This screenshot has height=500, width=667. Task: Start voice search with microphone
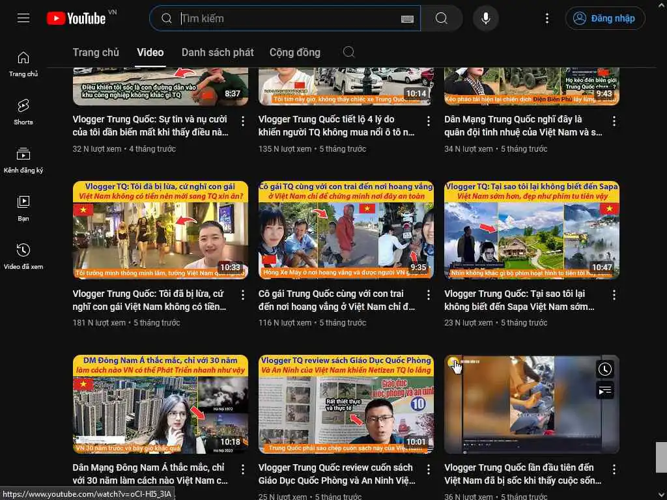[x=485, y=18]
